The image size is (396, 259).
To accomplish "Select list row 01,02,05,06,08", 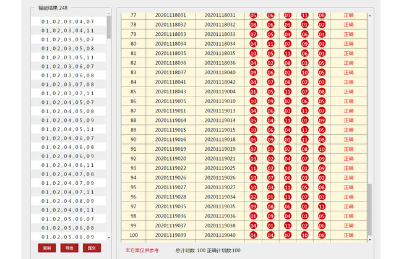I will (69, 227).
